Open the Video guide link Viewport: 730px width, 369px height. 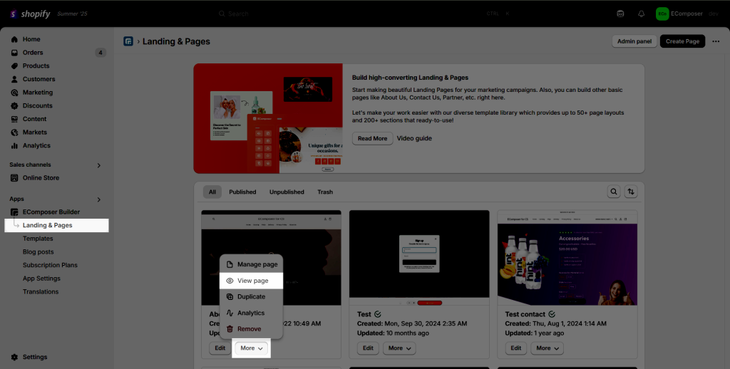414,138
